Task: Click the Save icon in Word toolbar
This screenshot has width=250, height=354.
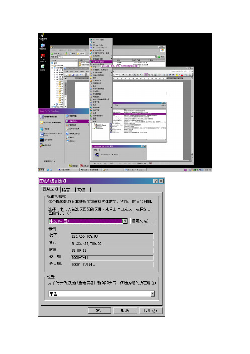Action: point(73,75)
